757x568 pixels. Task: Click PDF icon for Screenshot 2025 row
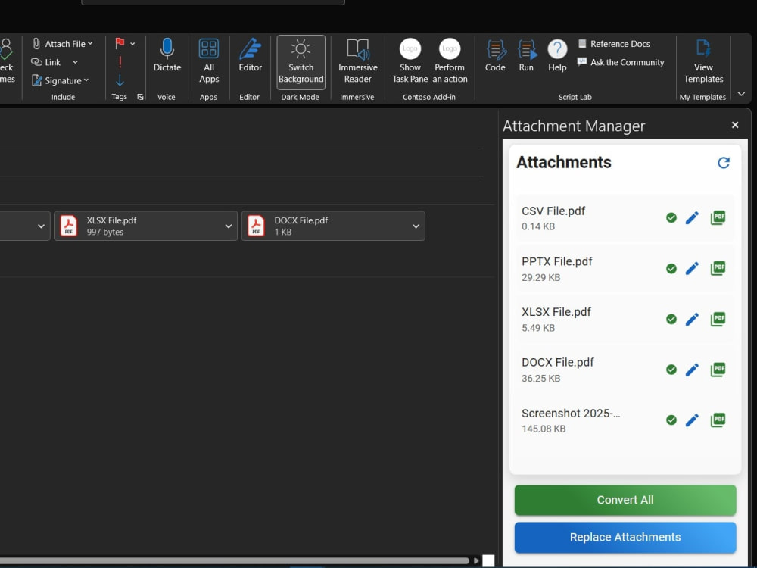pos(718,420)
